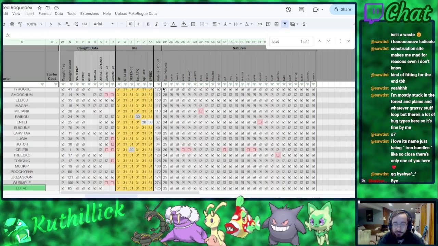This screenshot has height=246, width=438.
Task: Click the move to folder icon
Action: coord(48,8)
